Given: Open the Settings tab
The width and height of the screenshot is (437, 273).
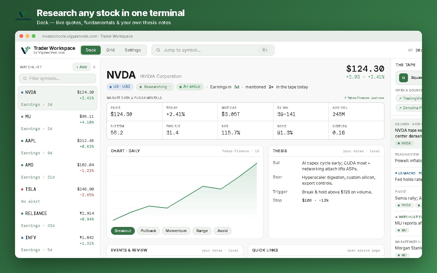Looking at the screenshot, I should [133, 50].
